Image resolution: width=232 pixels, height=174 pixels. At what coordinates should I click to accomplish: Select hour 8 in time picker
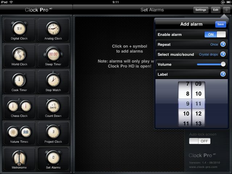tap(187, 94)
